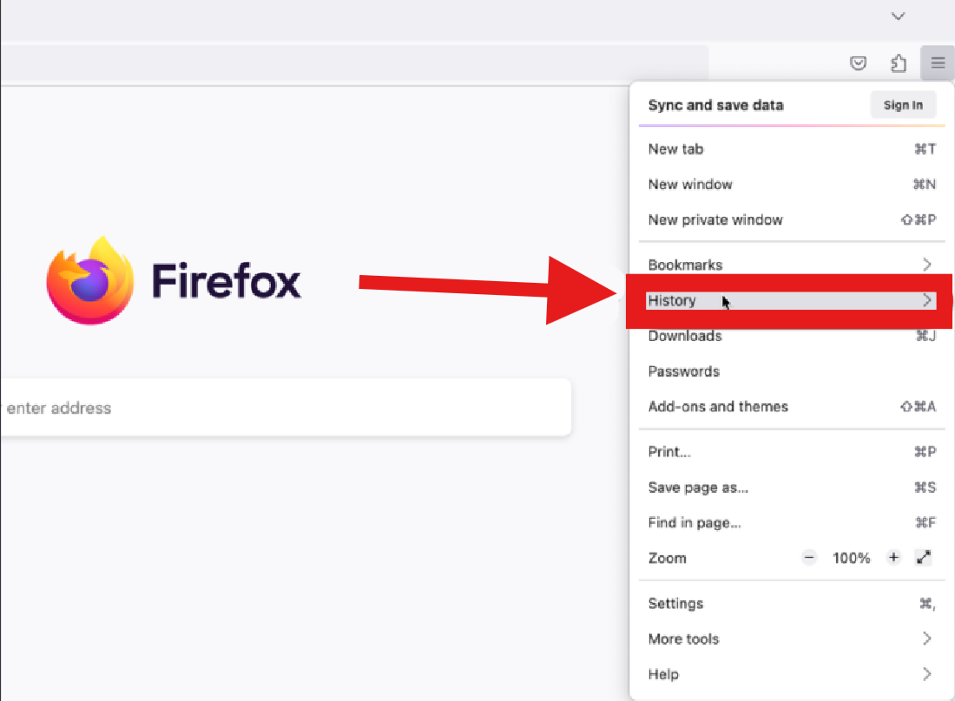The height and width of the screenshot is (701, 955).
Task: Increase zoom with the plus button
Action: tap(892, 557)
